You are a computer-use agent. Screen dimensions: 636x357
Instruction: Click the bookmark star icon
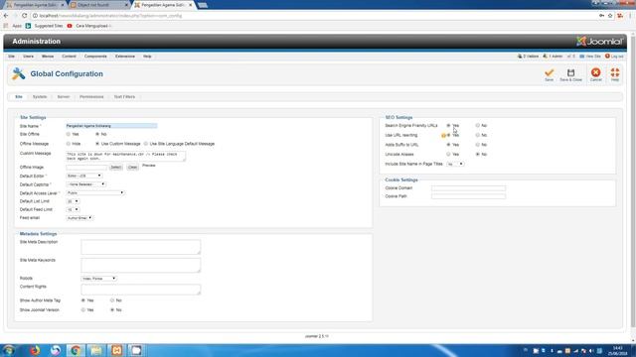click(x=610, y=16)
